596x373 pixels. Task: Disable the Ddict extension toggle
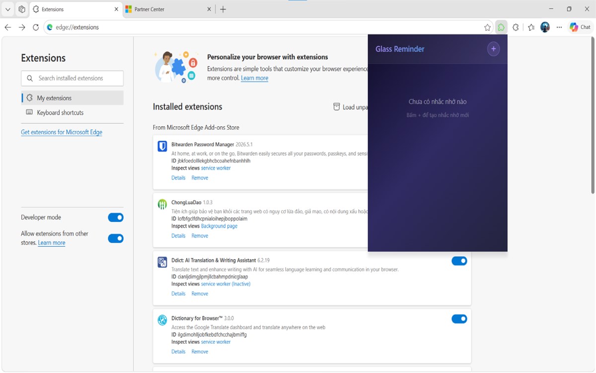tap(459, 261)
